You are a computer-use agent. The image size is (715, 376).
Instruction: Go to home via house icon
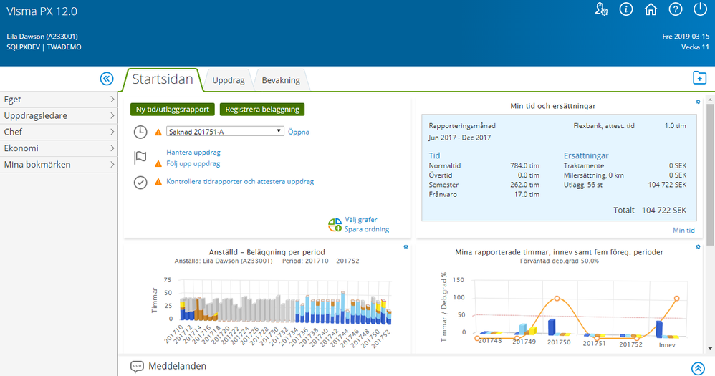click(x=651, y=9)
